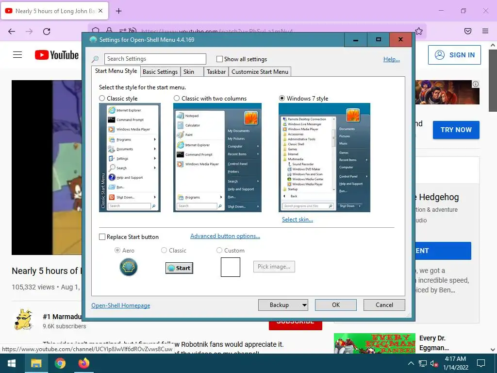Open the notification center icon
The height and width of the screenshot is (373, 497).
coord(481,363)
